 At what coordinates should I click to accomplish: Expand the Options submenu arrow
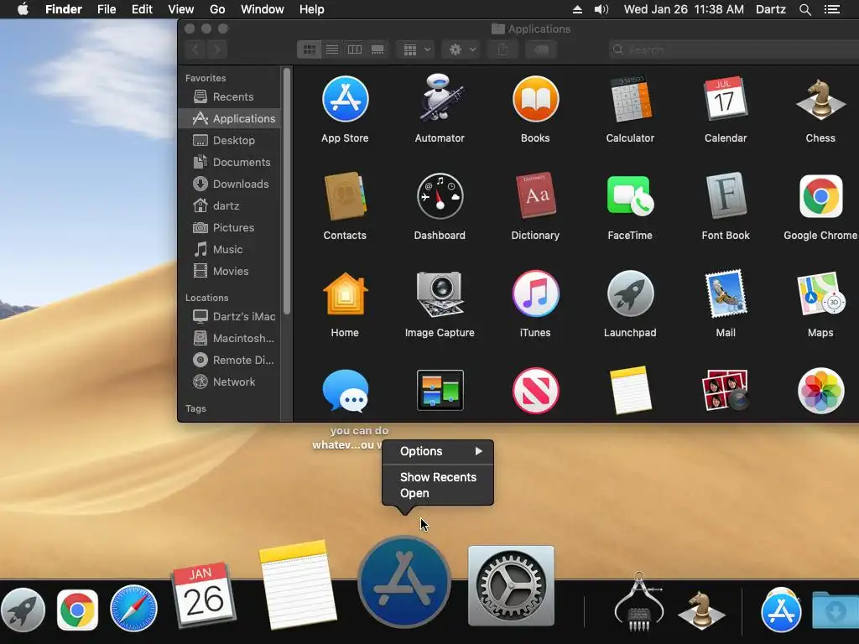479,451
